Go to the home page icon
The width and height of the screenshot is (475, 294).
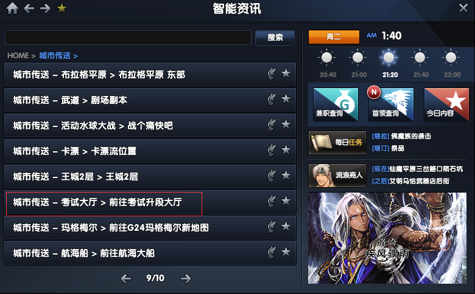12,8
